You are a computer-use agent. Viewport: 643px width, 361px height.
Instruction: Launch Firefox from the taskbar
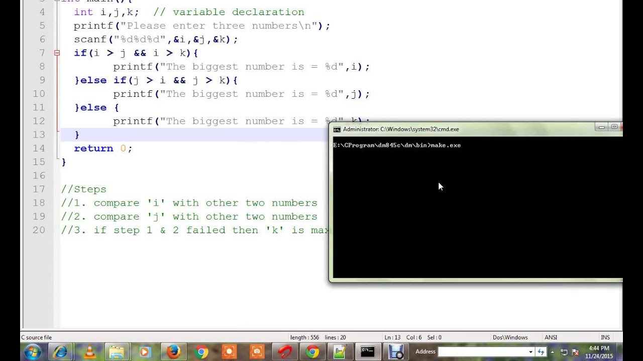click(x=173, y=352)
